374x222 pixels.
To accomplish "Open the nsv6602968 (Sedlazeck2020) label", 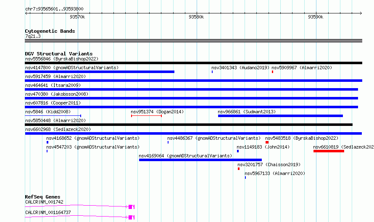I will point(58,129).
